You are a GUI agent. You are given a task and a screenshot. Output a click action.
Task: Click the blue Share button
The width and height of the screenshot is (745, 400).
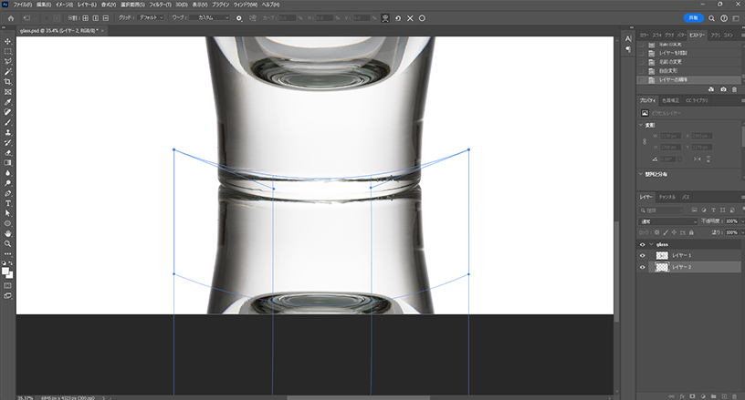694,18
